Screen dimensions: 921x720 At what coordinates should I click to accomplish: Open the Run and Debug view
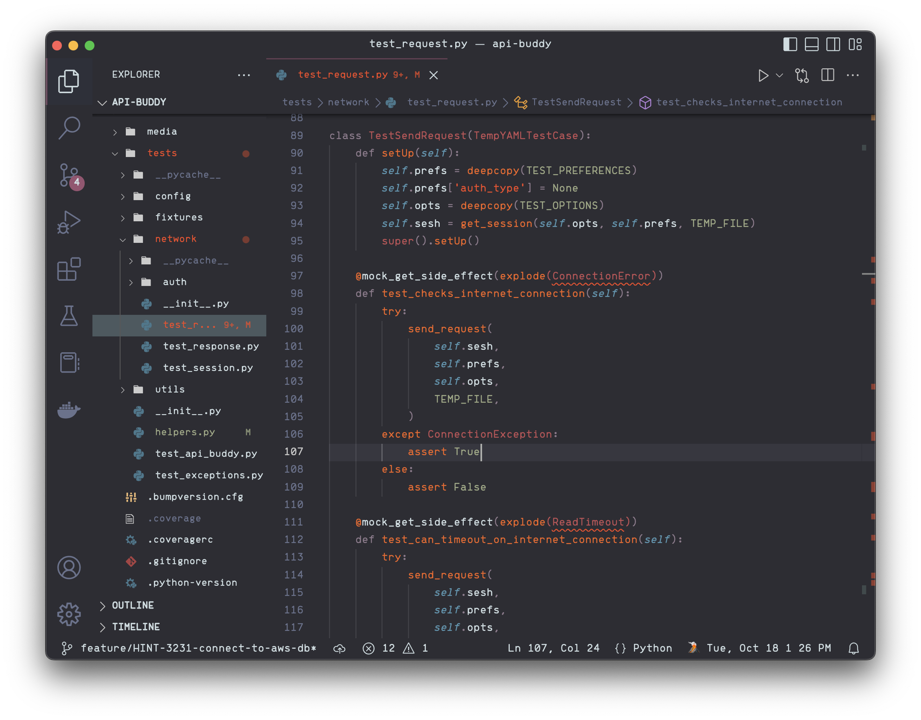pyautogui.click(x=69, y=222)
